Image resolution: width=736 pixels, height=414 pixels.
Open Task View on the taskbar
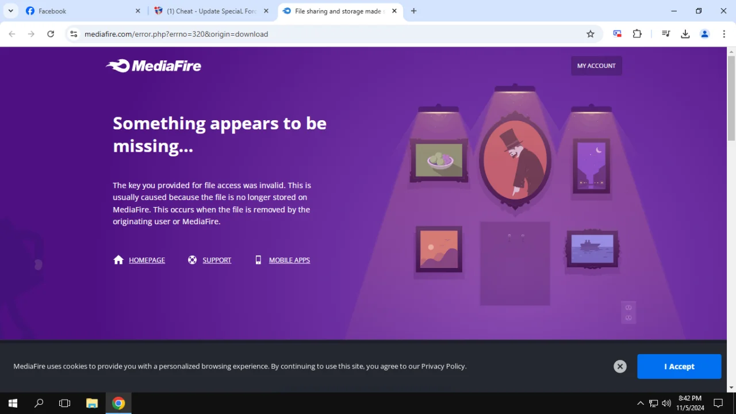pyautogui.click(x=64, y=403)
